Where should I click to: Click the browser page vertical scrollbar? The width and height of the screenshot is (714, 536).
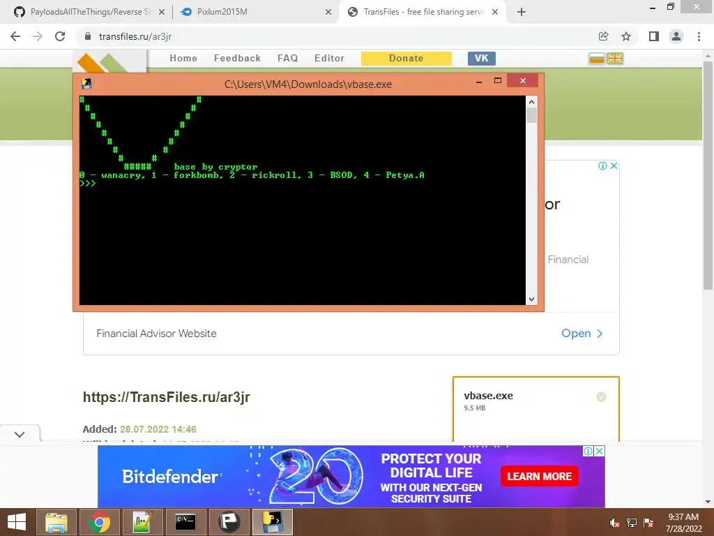(708, 175)
